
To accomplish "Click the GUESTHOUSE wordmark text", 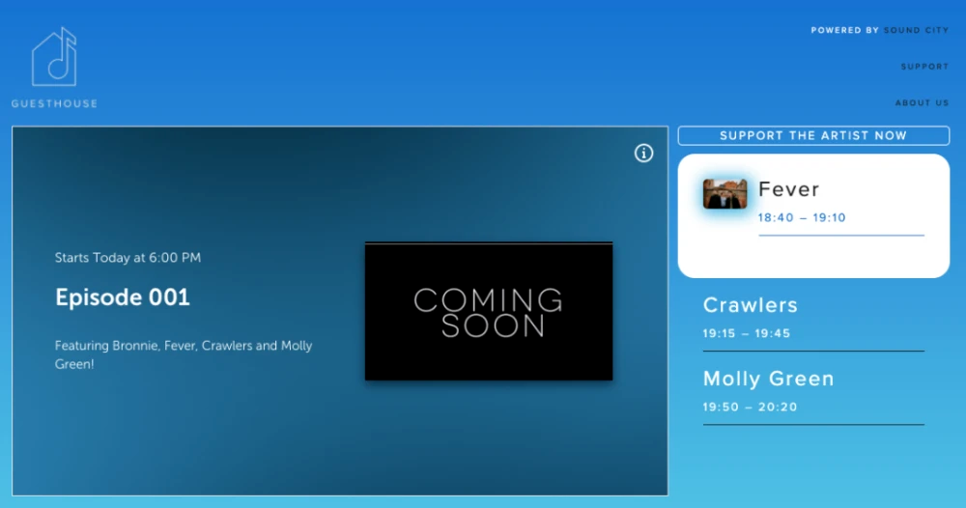I will 54,103.
